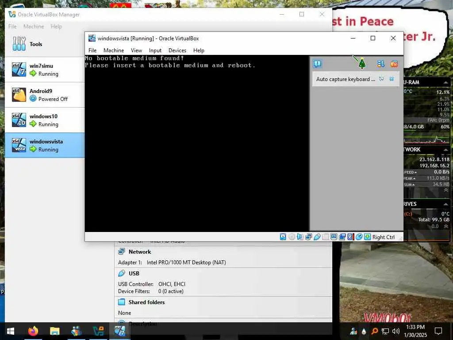Open the View menu in VM window
The width and height of the screenshot is (453, 340).
(x=136, y=50)
